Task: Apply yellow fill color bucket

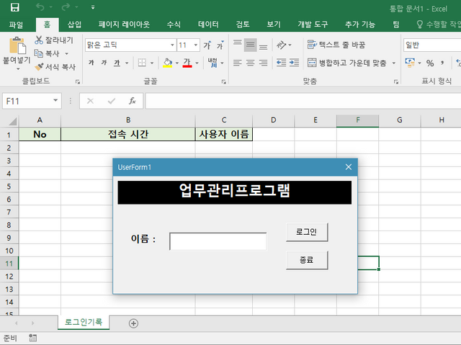Action: click(x=168, y=63)
